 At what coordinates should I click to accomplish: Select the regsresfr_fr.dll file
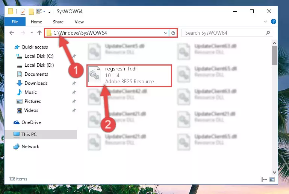point(129,75)
